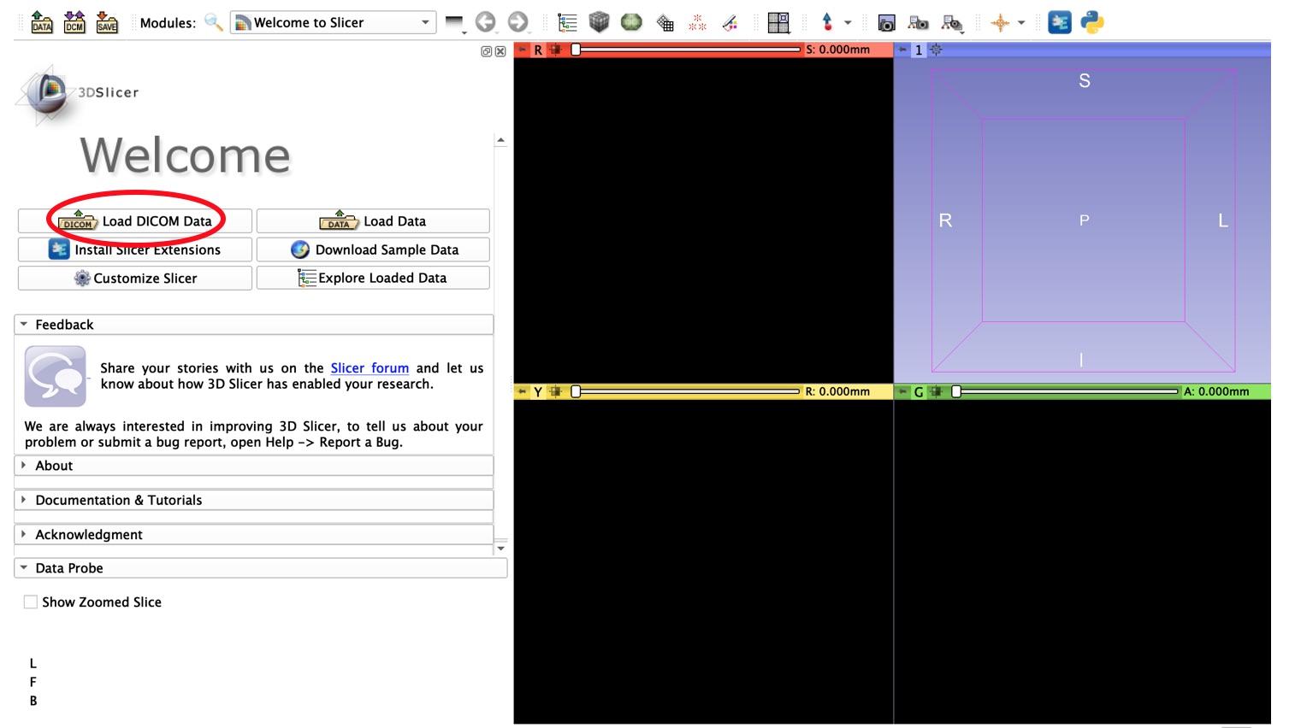Enable the Show Zoomed Slice checkbox
The image size is (1295, 728).
[31, 602]
